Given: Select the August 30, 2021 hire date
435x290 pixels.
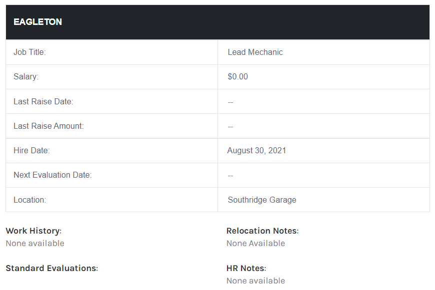Looking at the screenshot, I should tap(256, 150).
